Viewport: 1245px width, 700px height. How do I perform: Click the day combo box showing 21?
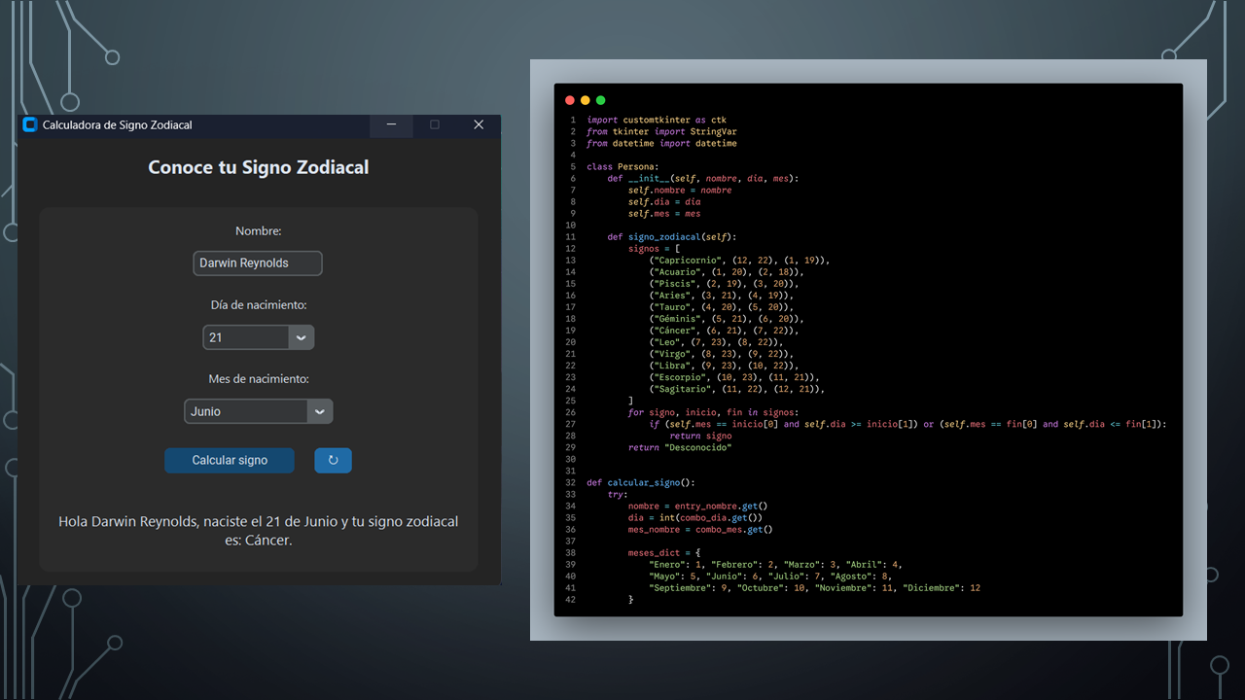246,337
